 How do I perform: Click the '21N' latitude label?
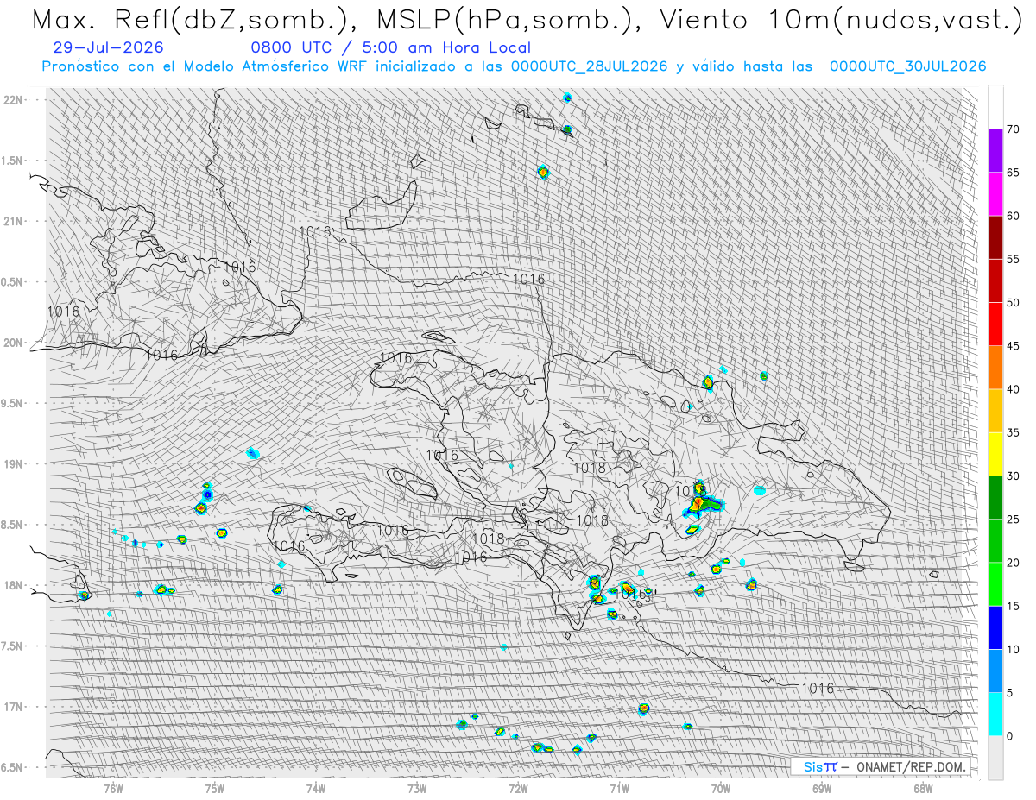(x=15, y=221)
